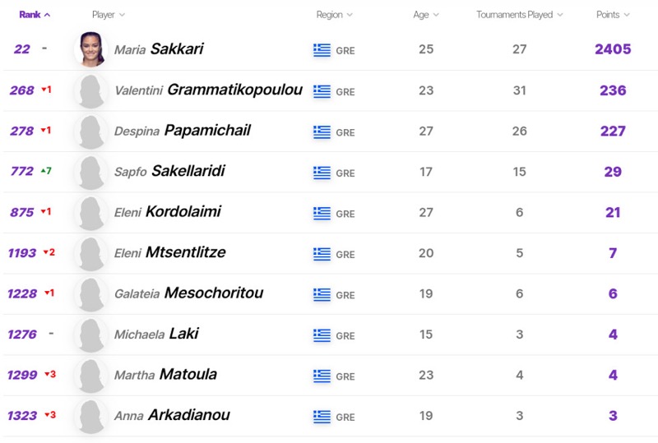Click the avatar placeholder for Eleni Mtsentlitze
Screen dimensions: 658x443
(x=90, y=253)
